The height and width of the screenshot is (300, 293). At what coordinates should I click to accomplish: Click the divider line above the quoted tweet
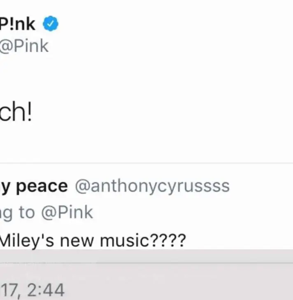165,163
